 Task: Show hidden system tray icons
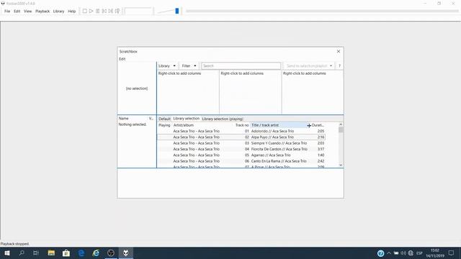[389, 253]
